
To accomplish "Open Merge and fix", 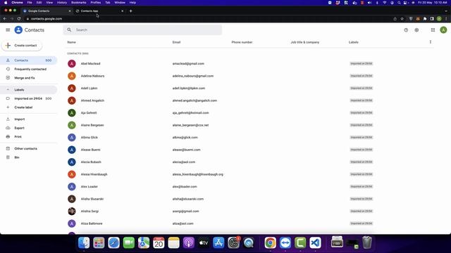I will point(25,78).
